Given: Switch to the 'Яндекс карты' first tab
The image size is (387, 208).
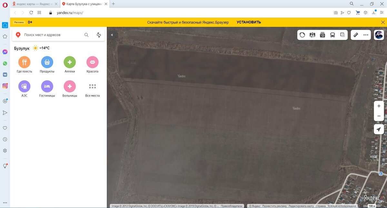Looking at the screenshot, I should (35, 4).
